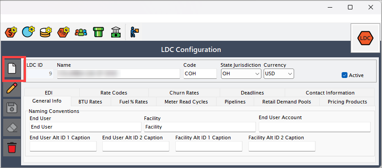Close the window

371,7
